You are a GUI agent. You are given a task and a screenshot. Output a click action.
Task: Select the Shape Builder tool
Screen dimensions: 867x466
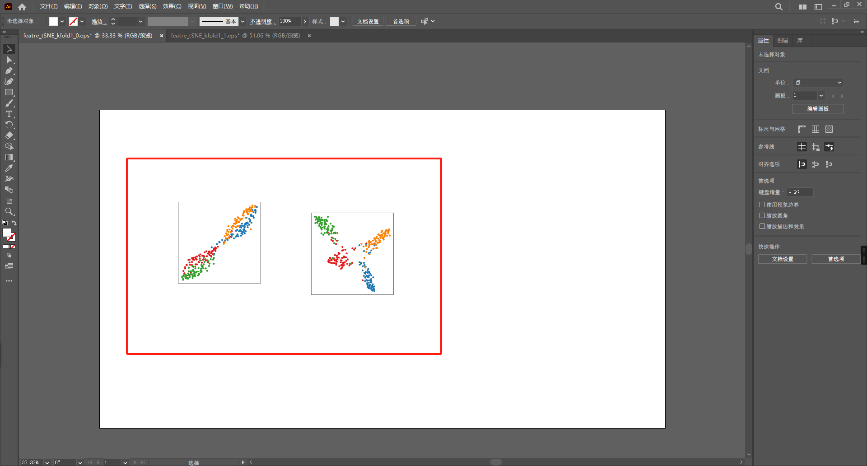click(x=9, y=146)
